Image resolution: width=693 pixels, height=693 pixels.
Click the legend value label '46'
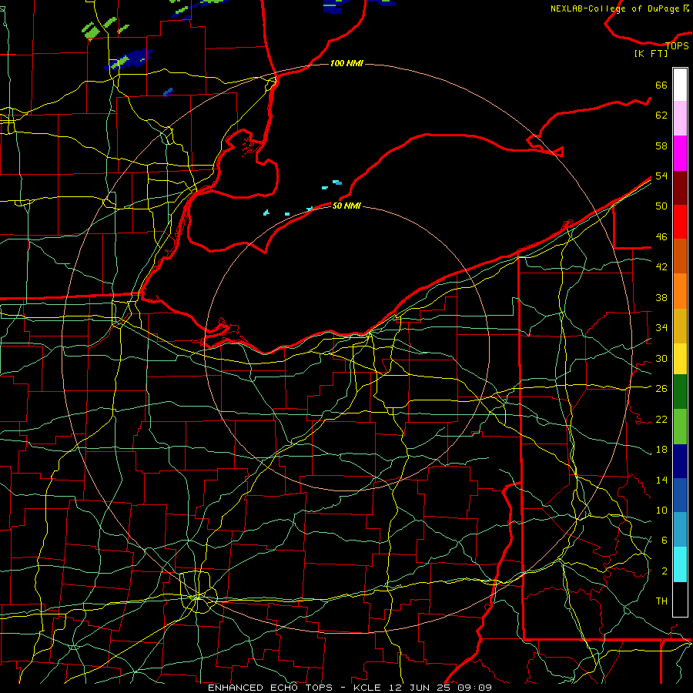pos(661,237)
